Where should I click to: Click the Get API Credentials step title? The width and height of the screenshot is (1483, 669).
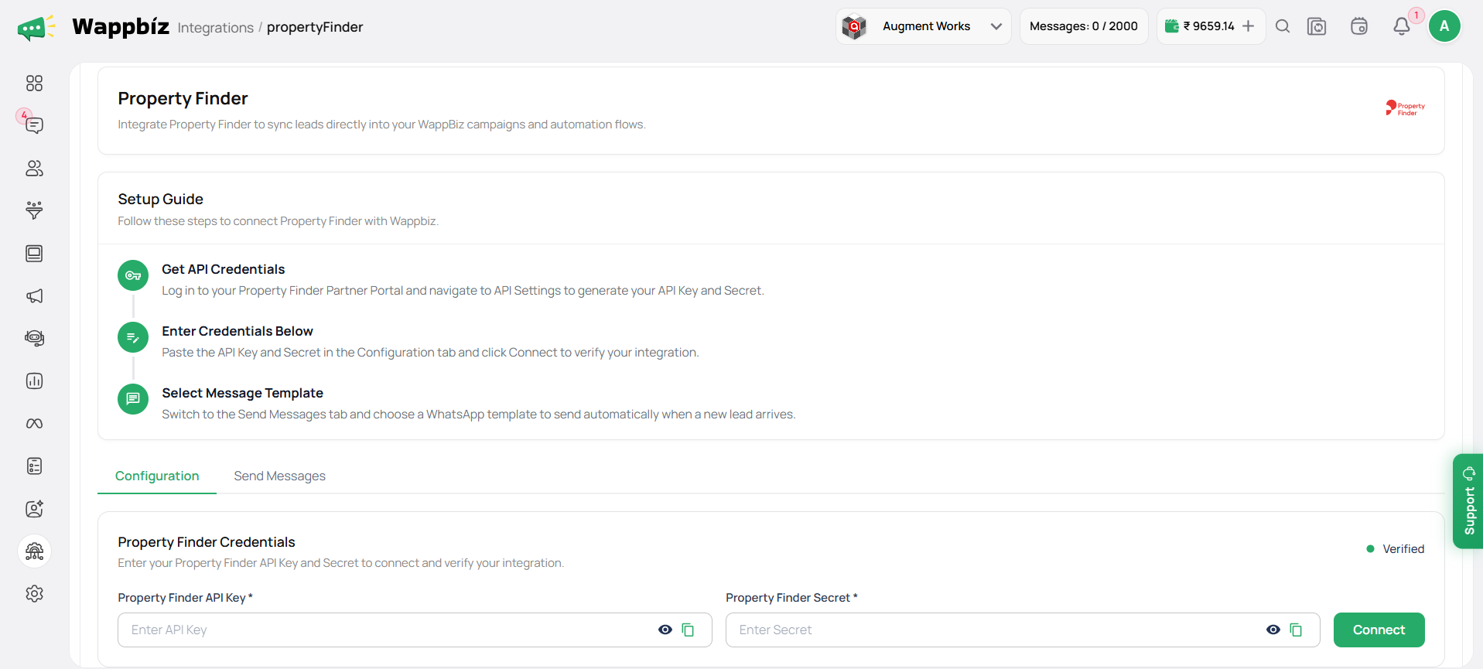click(223, 269)
